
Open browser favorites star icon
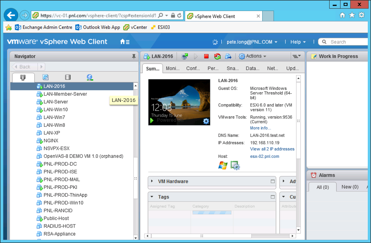point(352,15)
